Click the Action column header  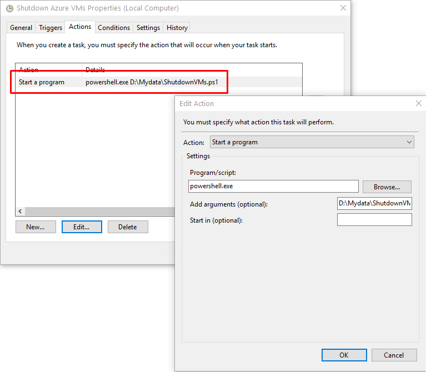click(49, 69)
